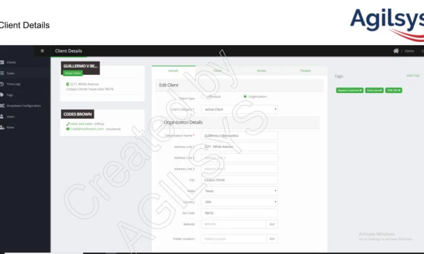The height and width of the screenshot is (254, 424).
Task: Click the Codes Brown contact name header
Action: point(77,114)
